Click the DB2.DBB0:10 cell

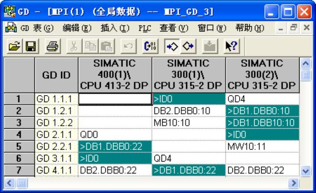[189, 111]
